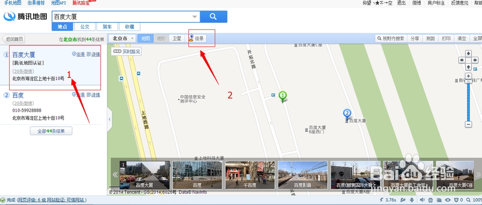Open 详情 link for 百度大厦 result
482x205 pixels.
click(94, 54)
